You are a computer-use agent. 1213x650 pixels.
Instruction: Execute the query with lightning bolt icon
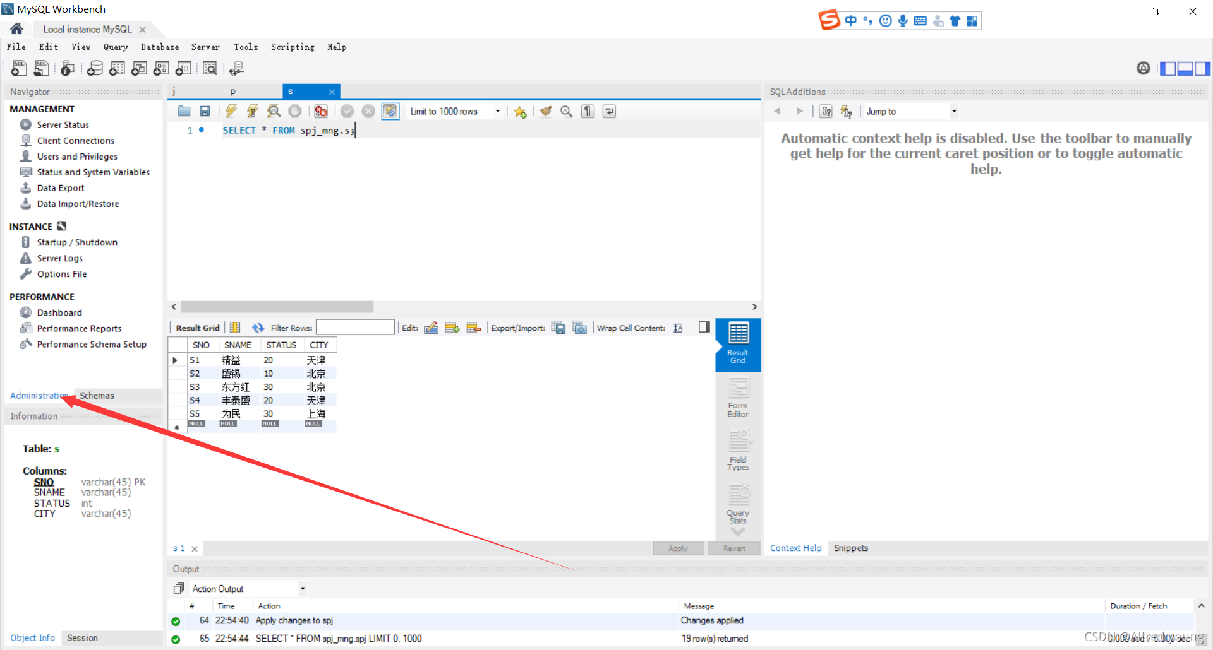pos(231,111)
